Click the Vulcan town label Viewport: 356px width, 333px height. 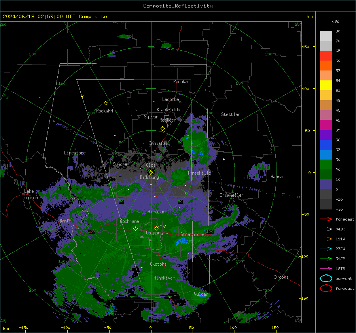point(201,294)
